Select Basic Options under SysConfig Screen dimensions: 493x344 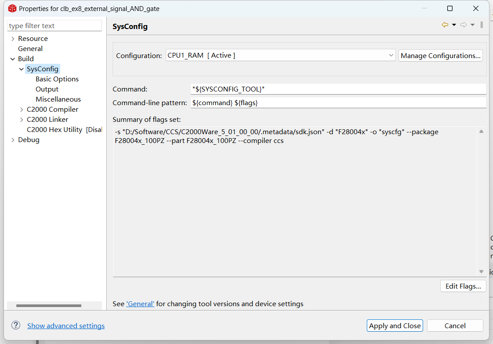(57, 79)
